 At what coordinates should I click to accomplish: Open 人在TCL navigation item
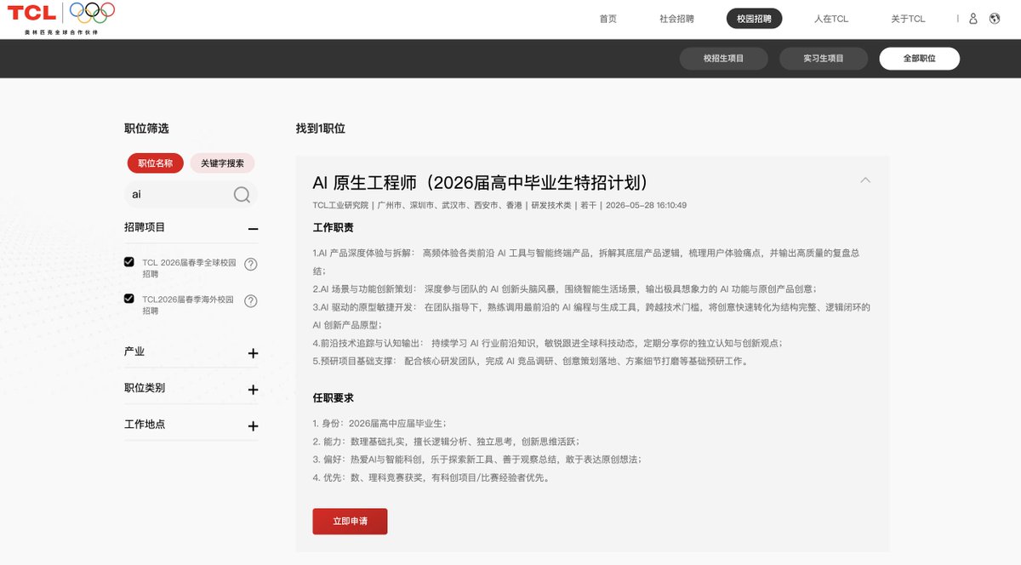coord(831,19)
